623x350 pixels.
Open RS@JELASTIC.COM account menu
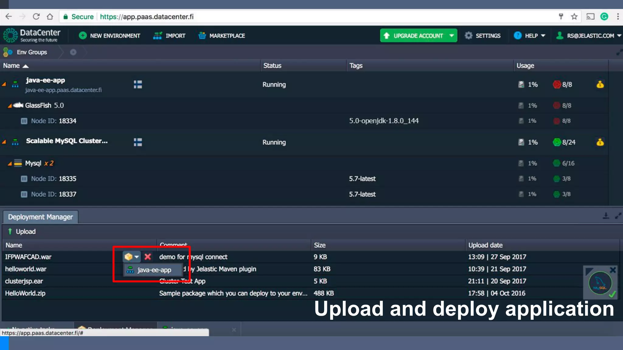pyautogui.click(x=588, y=36)
